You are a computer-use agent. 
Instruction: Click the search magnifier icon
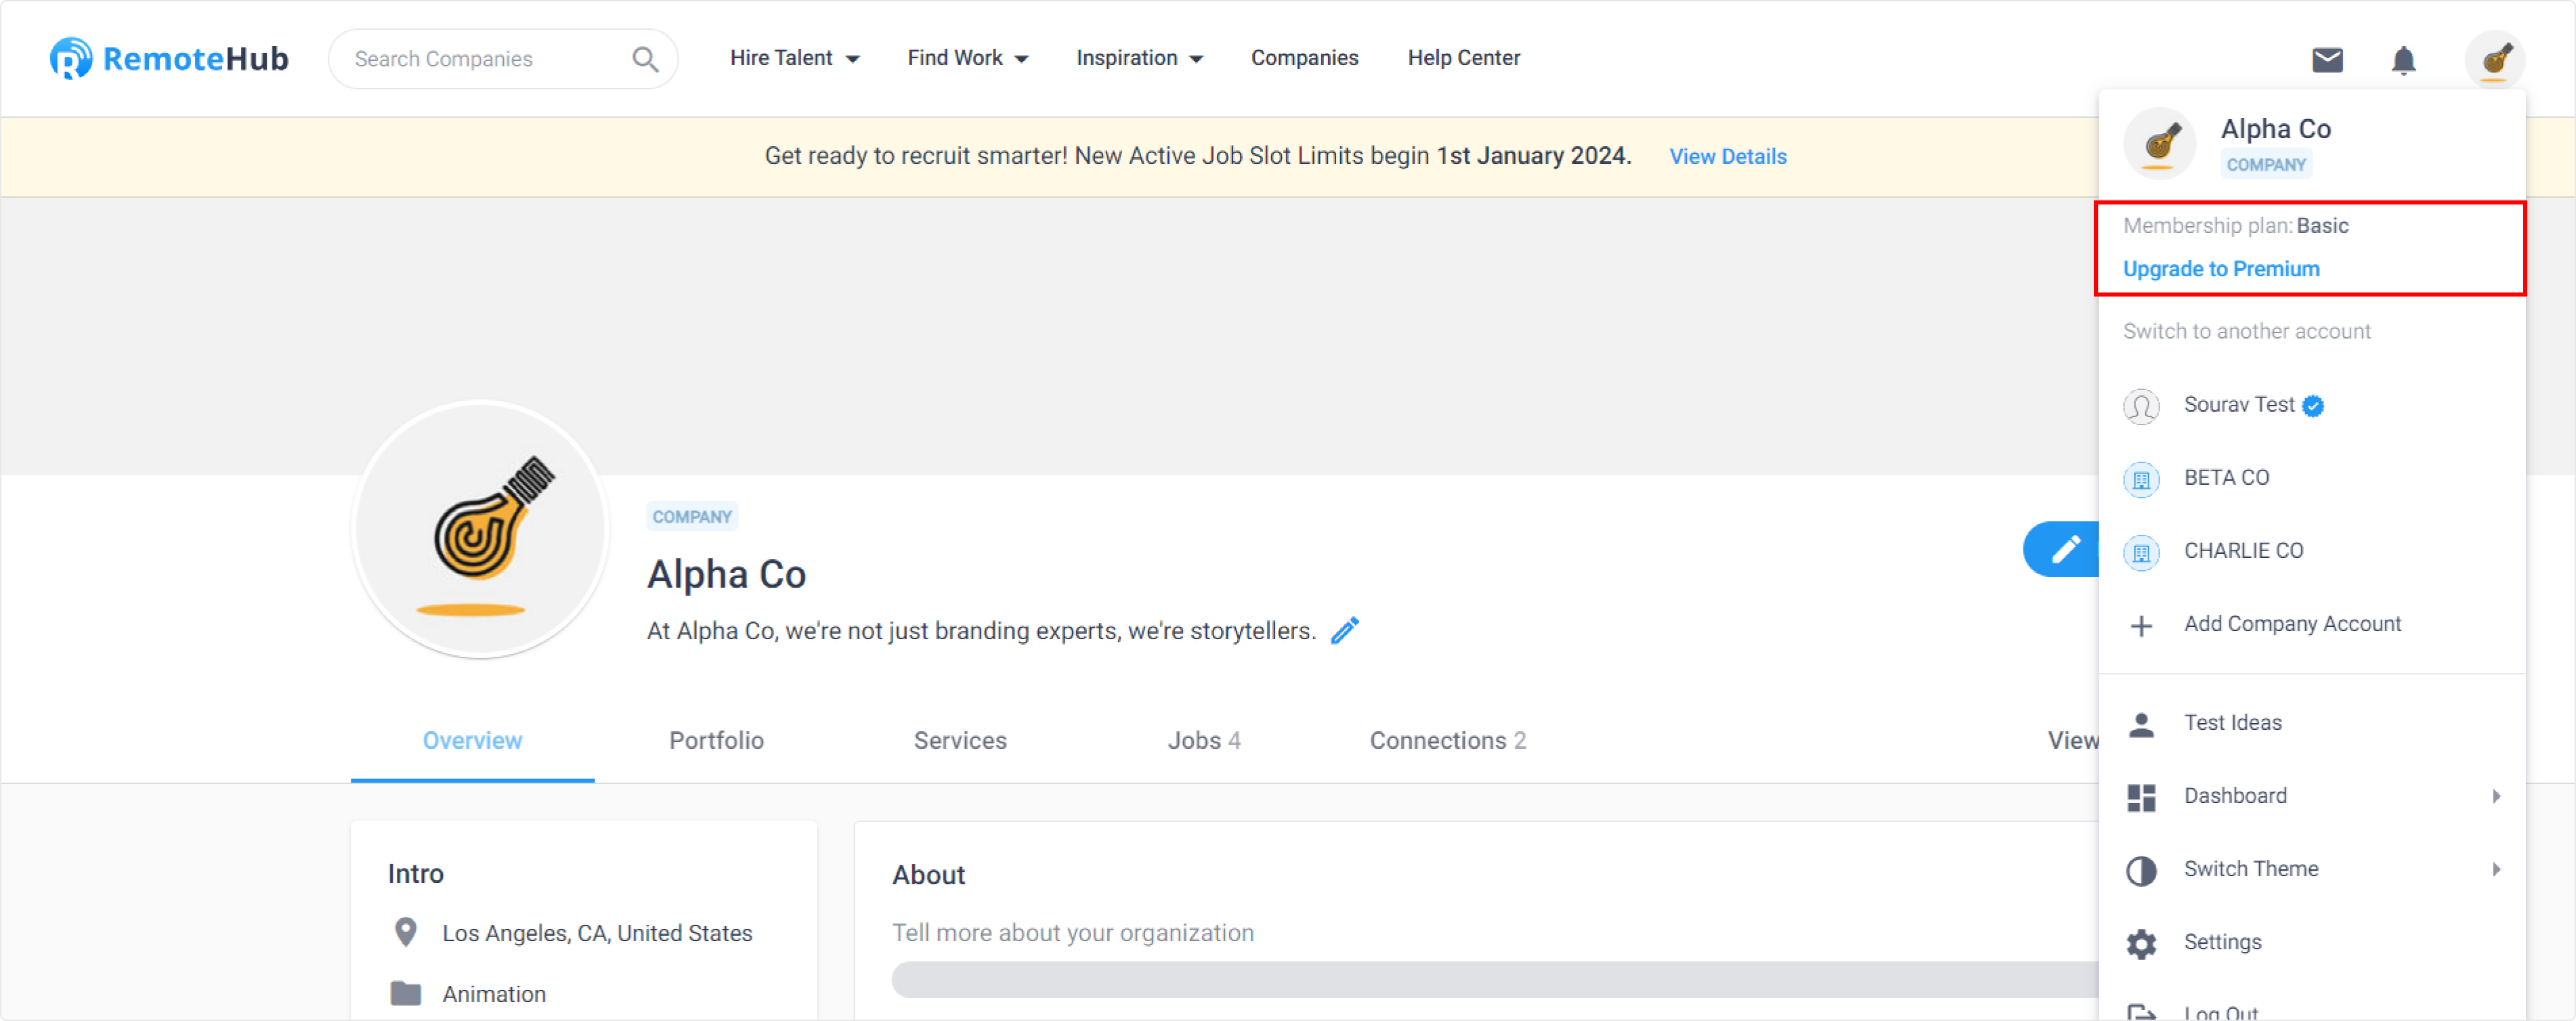click(x=645, y=60)
